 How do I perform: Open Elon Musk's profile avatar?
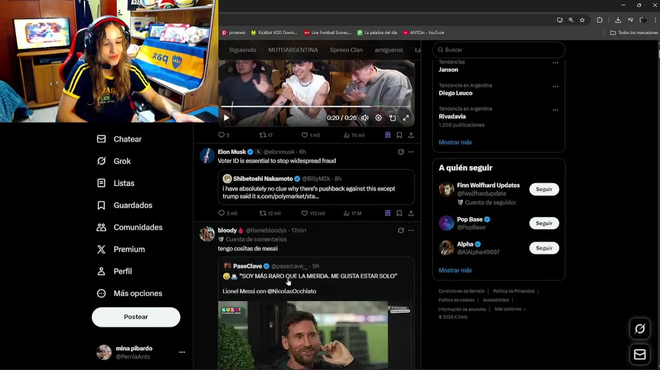(x=207, y=155)
